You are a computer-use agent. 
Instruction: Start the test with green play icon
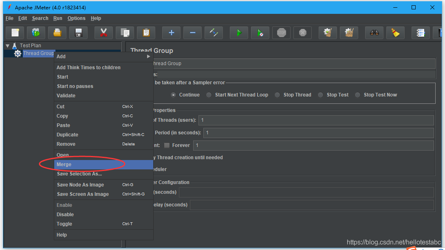tap(239, 33)
